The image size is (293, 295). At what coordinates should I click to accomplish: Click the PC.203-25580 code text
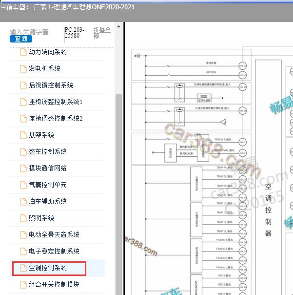click(x=75, y=33)
